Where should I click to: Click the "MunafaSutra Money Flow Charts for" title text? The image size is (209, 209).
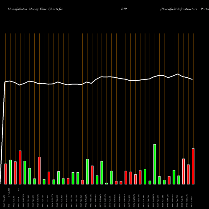pyautogui.click(x=36, y=9)
